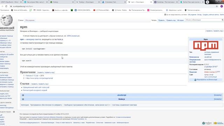Image resolution: width=224 pixels, height=126 pixels.
Task: Click the Мобильная версия footer link
Action: [x=123, y=122]
